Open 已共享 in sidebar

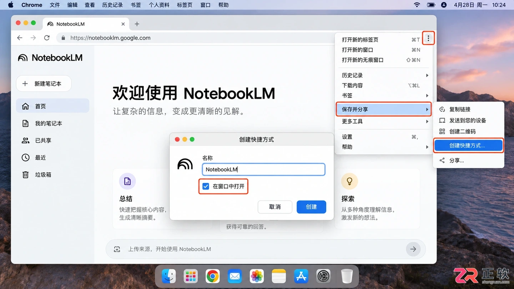(52, 141)
